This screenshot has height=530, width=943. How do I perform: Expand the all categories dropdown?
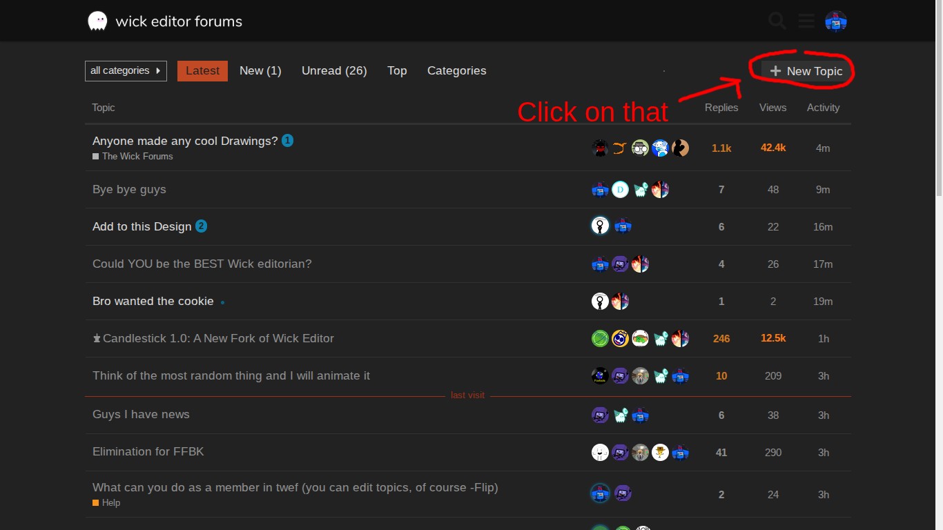pos(126,71)
